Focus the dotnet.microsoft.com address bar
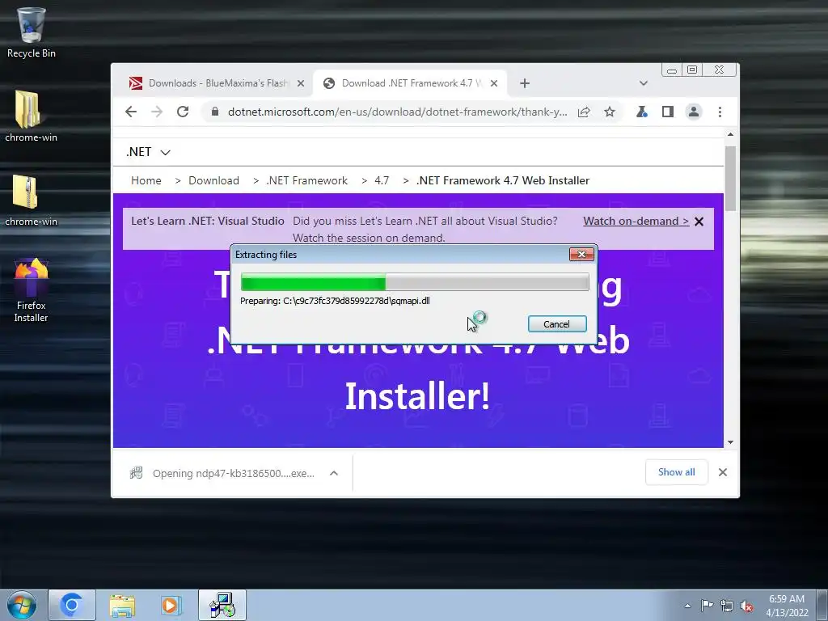 pos(397,112)
